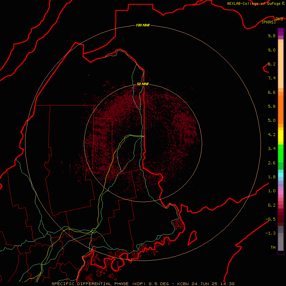Image resolution: width=286 pixels, height=286 pixels.
Task: Select the yellow color bar segment
Action: pyautogui.click(x=281, y=136)
